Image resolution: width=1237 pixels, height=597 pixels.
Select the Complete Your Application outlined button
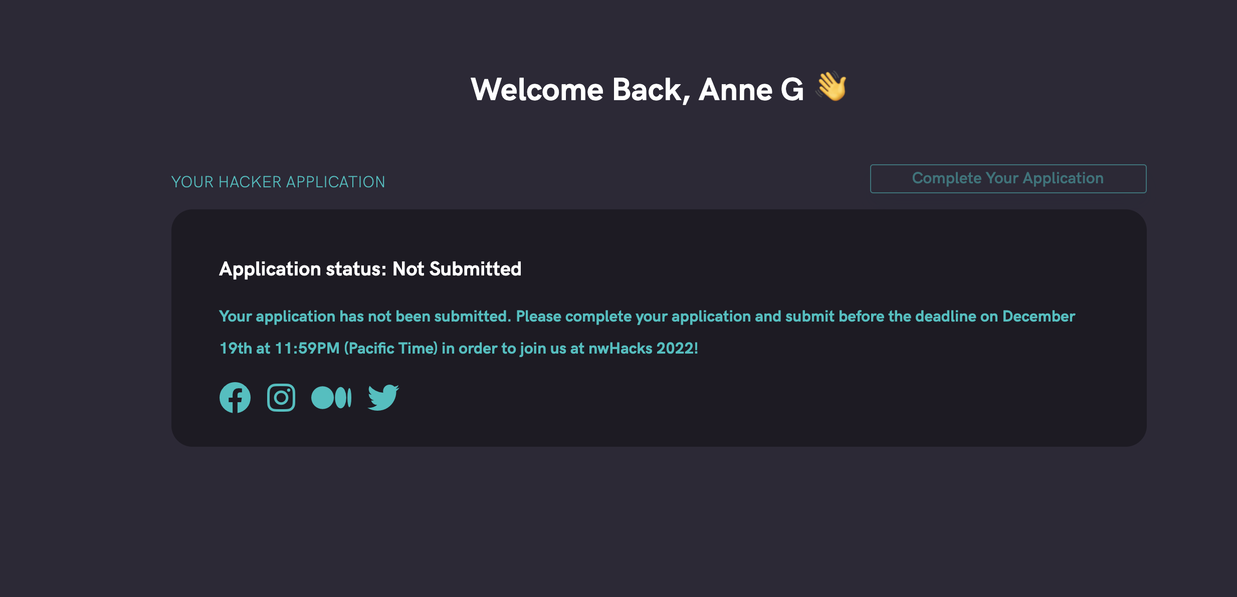pyautogui.click(x=1007, y=178)
